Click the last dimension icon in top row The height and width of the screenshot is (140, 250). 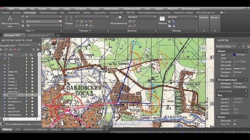[91, 21]
